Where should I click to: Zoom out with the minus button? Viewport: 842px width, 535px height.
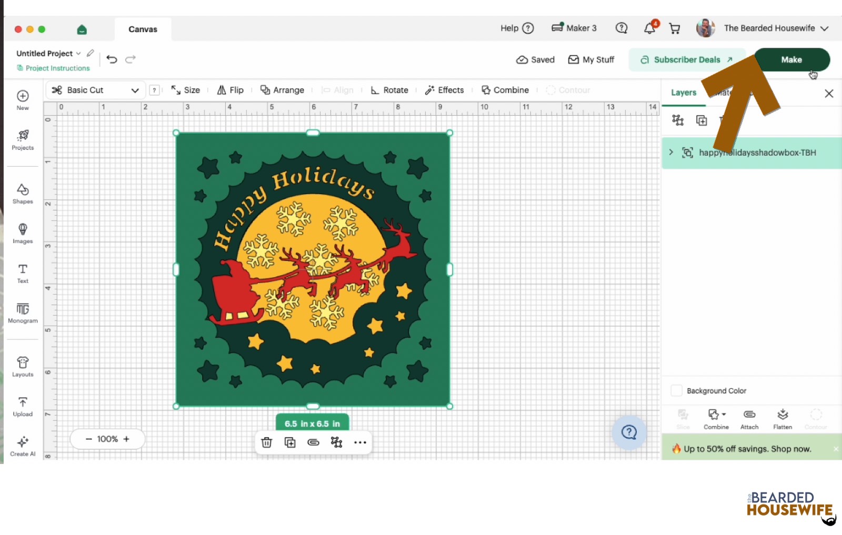(x=88, y=439)
